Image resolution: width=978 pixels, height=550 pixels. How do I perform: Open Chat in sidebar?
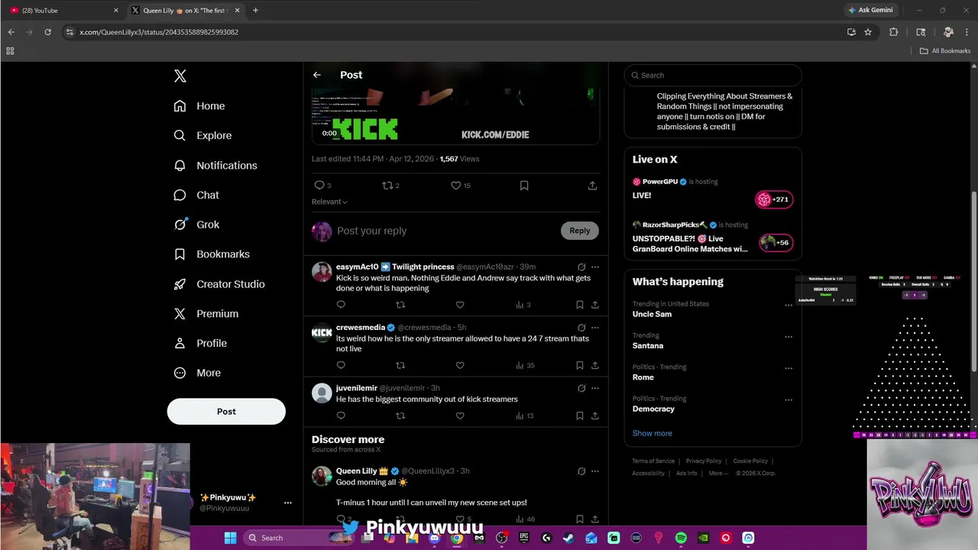click(196, 195)
